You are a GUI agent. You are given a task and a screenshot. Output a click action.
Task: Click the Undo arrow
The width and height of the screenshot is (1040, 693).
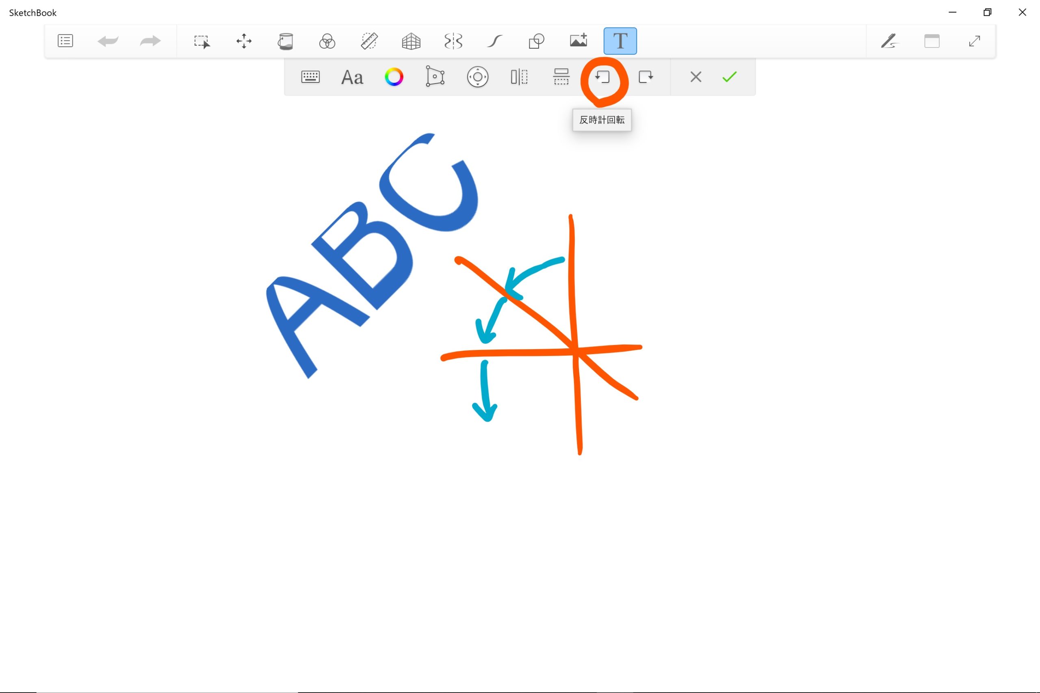click(x=108, y=41)
